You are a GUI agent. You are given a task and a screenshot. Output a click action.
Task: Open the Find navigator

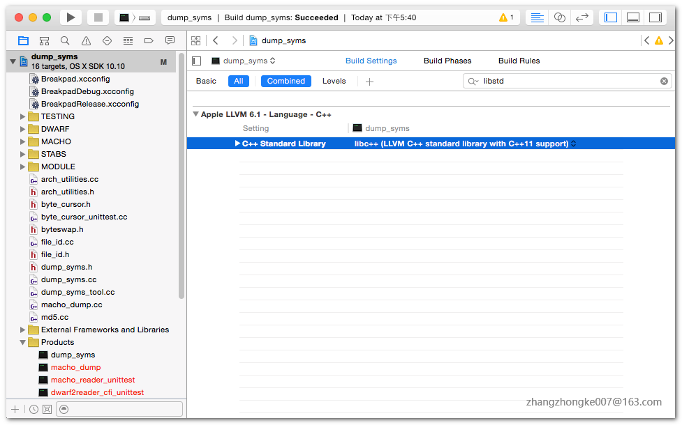(65, 41)
